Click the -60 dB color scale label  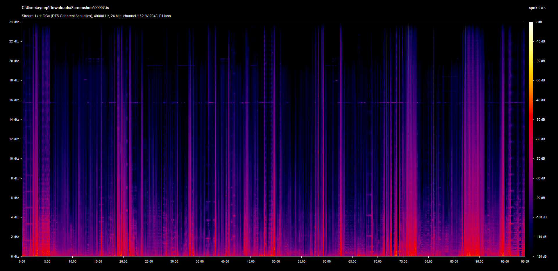tap(540, 139)
